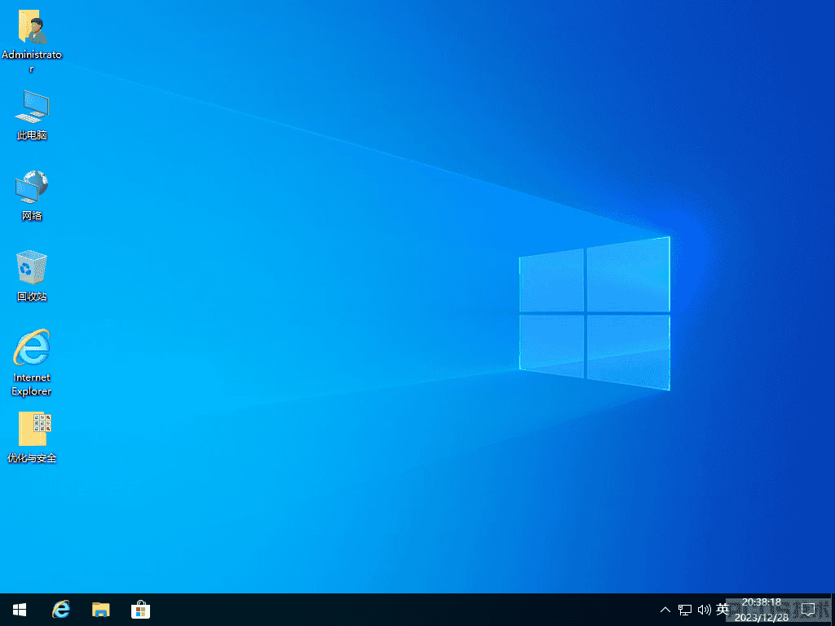This screenshot has width=835, height=626.
Task: Select the 此电脑 desktop icon
Action: (x=32, y=115)
